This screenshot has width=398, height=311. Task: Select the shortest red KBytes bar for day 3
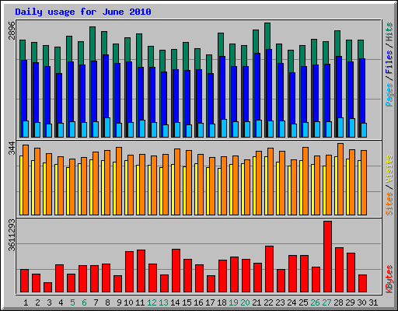[47, 288]
